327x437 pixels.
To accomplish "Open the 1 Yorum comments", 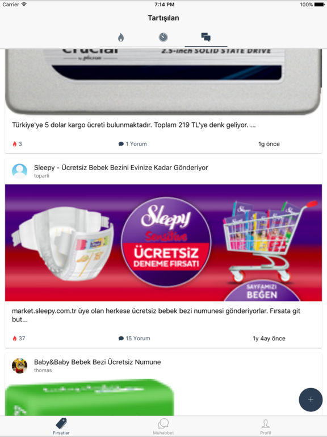I will tap(133, 144).
